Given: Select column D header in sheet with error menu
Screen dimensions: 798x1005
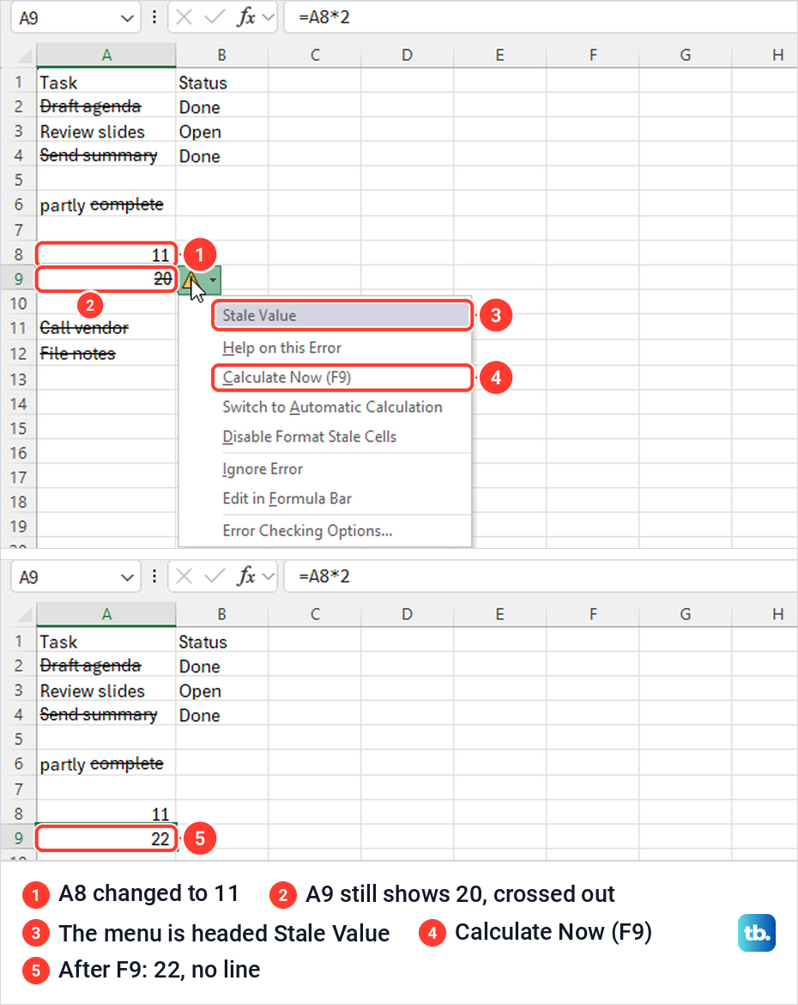Looking at the screenshot, I should [408, 56].
